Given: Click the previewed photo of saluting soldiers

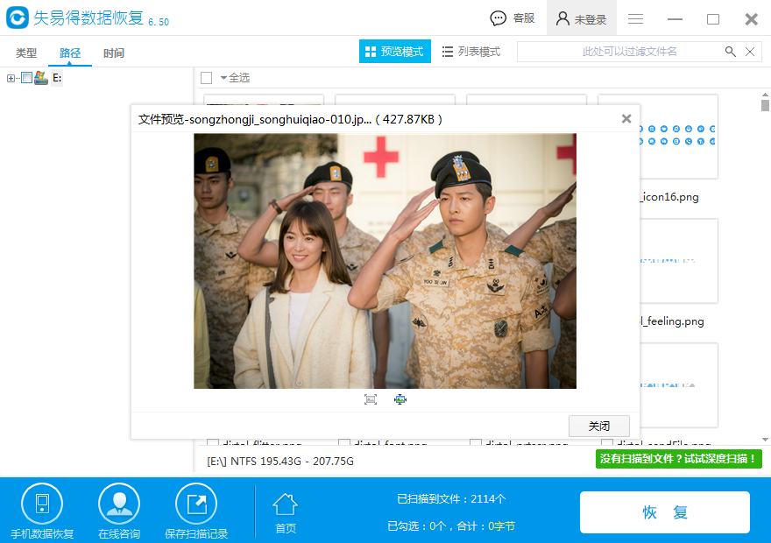Looking at the screenshot, I should [x=385, y=261].
